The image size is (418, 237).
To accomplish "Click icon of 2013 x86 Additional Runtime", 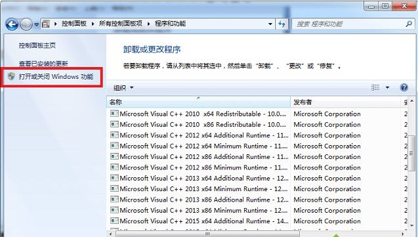I will point(114,199).
